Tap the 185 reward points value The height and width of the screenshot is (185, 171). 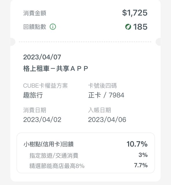point(140,27)
